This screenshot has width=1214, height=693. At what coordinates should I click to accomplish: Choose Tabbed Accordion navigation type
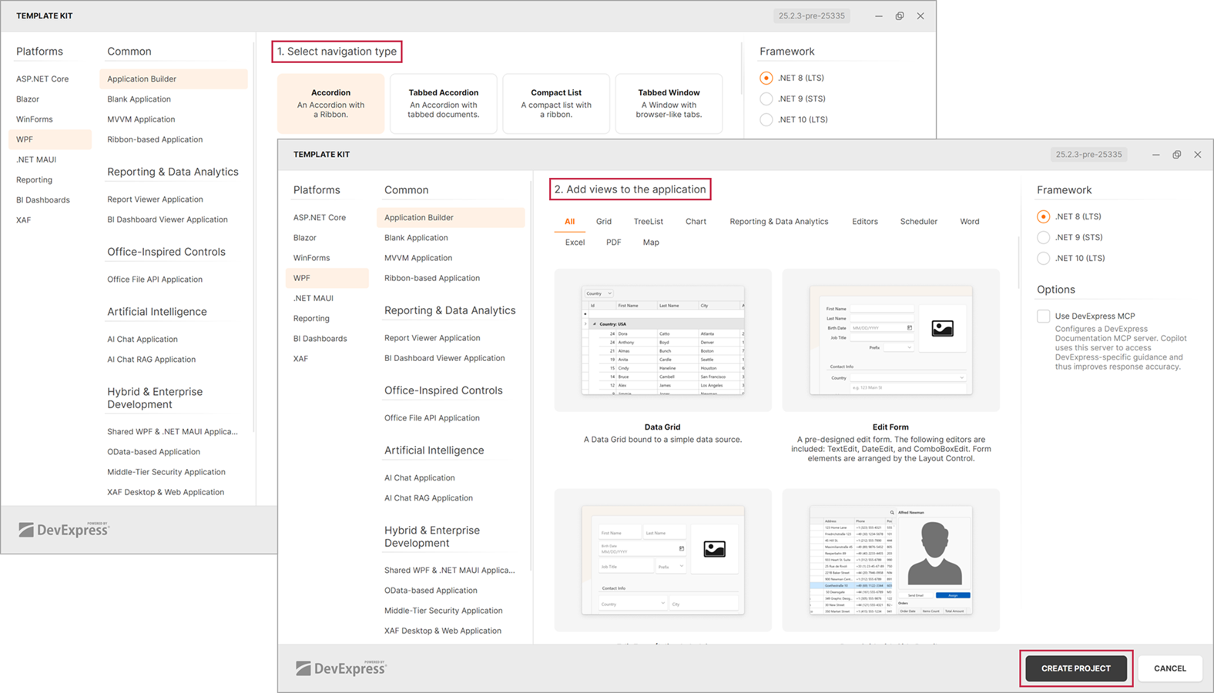(x=443, y=103)
